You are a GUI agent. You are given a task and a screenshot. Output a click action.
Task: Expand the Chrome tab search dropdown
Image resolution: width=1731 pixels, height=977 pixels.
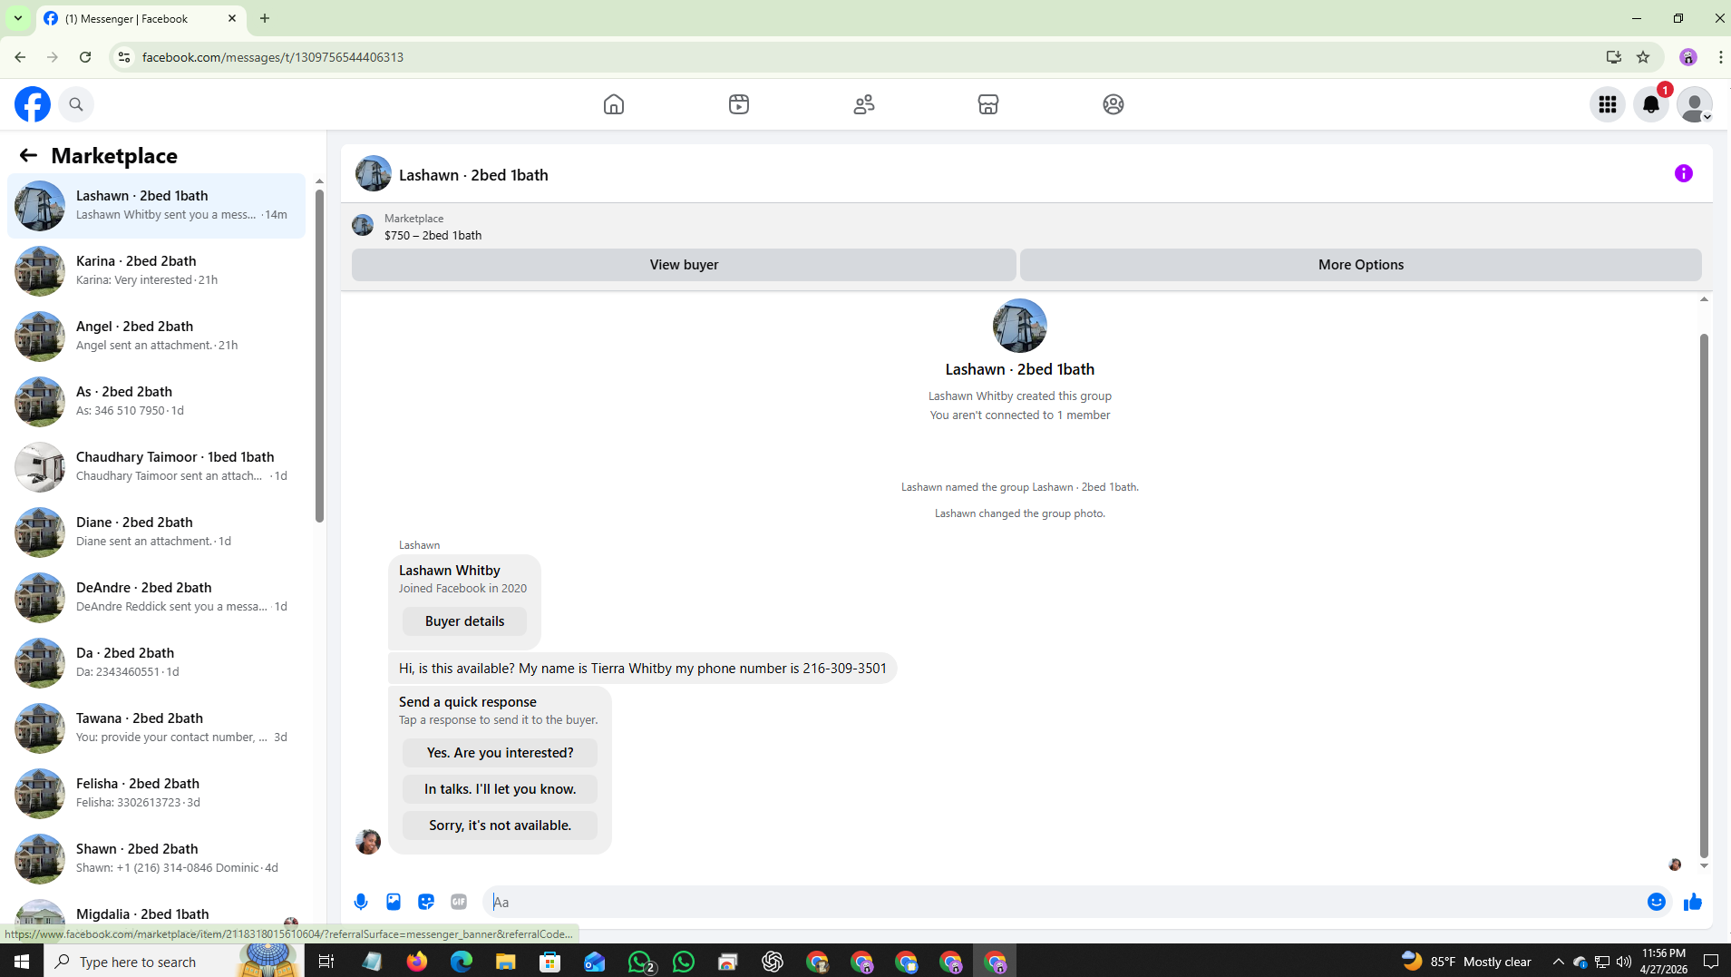tap(18, 18)
